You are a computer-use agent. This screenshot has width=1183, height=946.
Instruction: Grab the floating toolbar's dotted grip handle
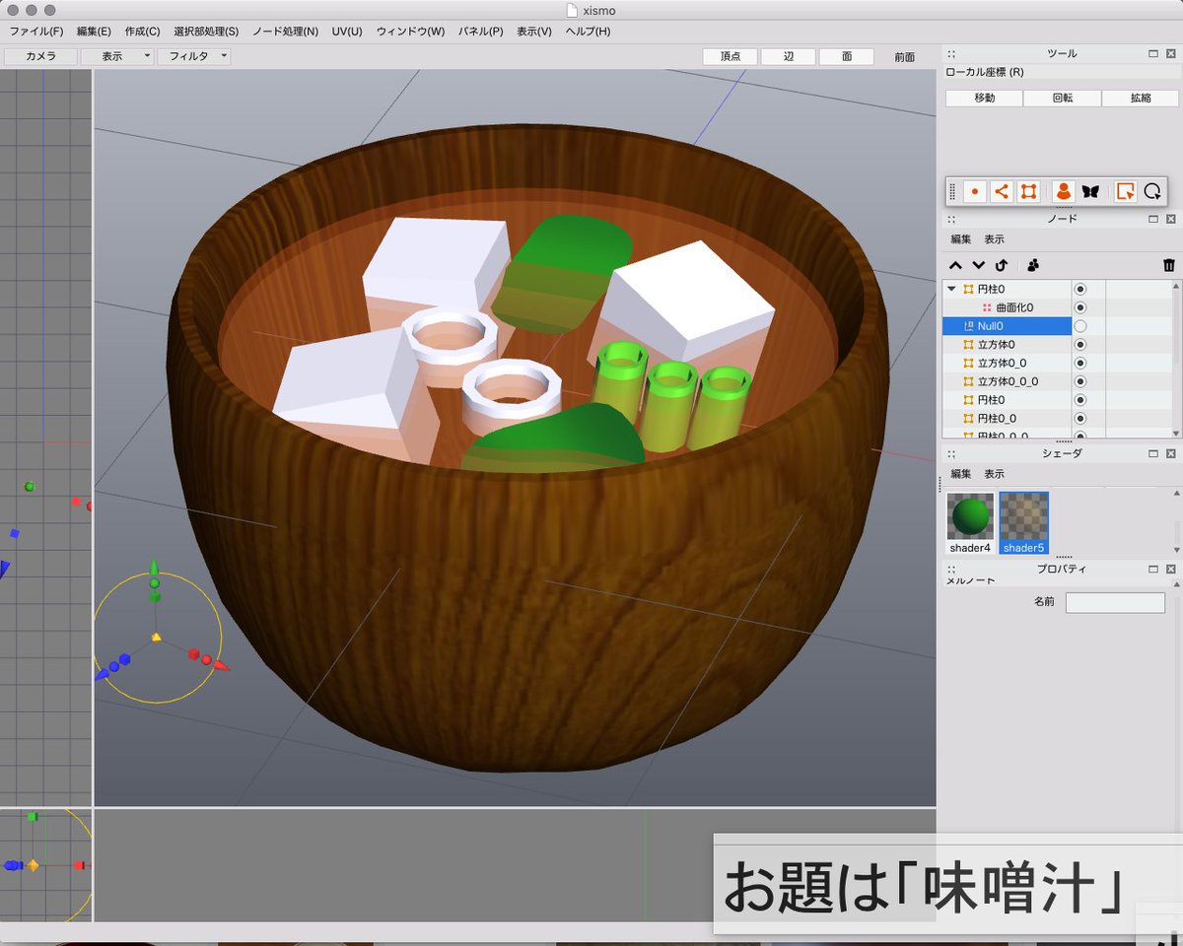click(x=952, y=191)
